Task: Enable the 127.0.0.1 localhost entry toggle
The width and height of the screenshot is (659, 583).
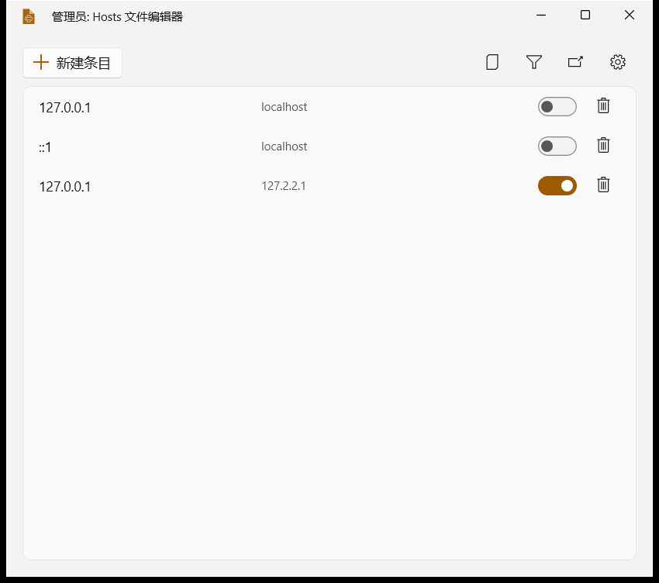Action: coord(557,107)
